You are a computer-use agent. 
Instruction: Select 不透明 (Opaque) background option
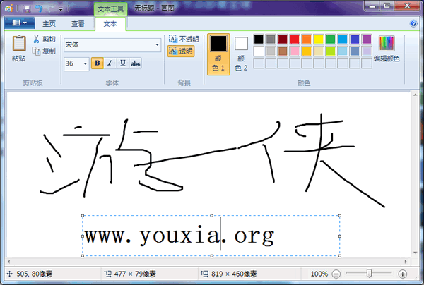[x=184, y=40]
